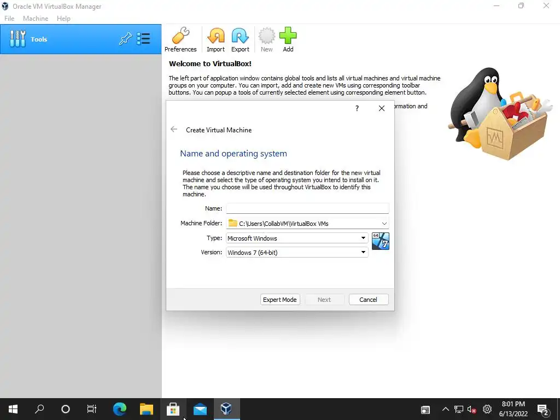
Task: Launch Microsoft Edge from taskbar
Action: pos(120,409)
